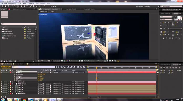Viewport: 183px width, 101px height.
Task: Hide the Fotka 2 layer
Action: pyautogui.click(x=2, y=90)
